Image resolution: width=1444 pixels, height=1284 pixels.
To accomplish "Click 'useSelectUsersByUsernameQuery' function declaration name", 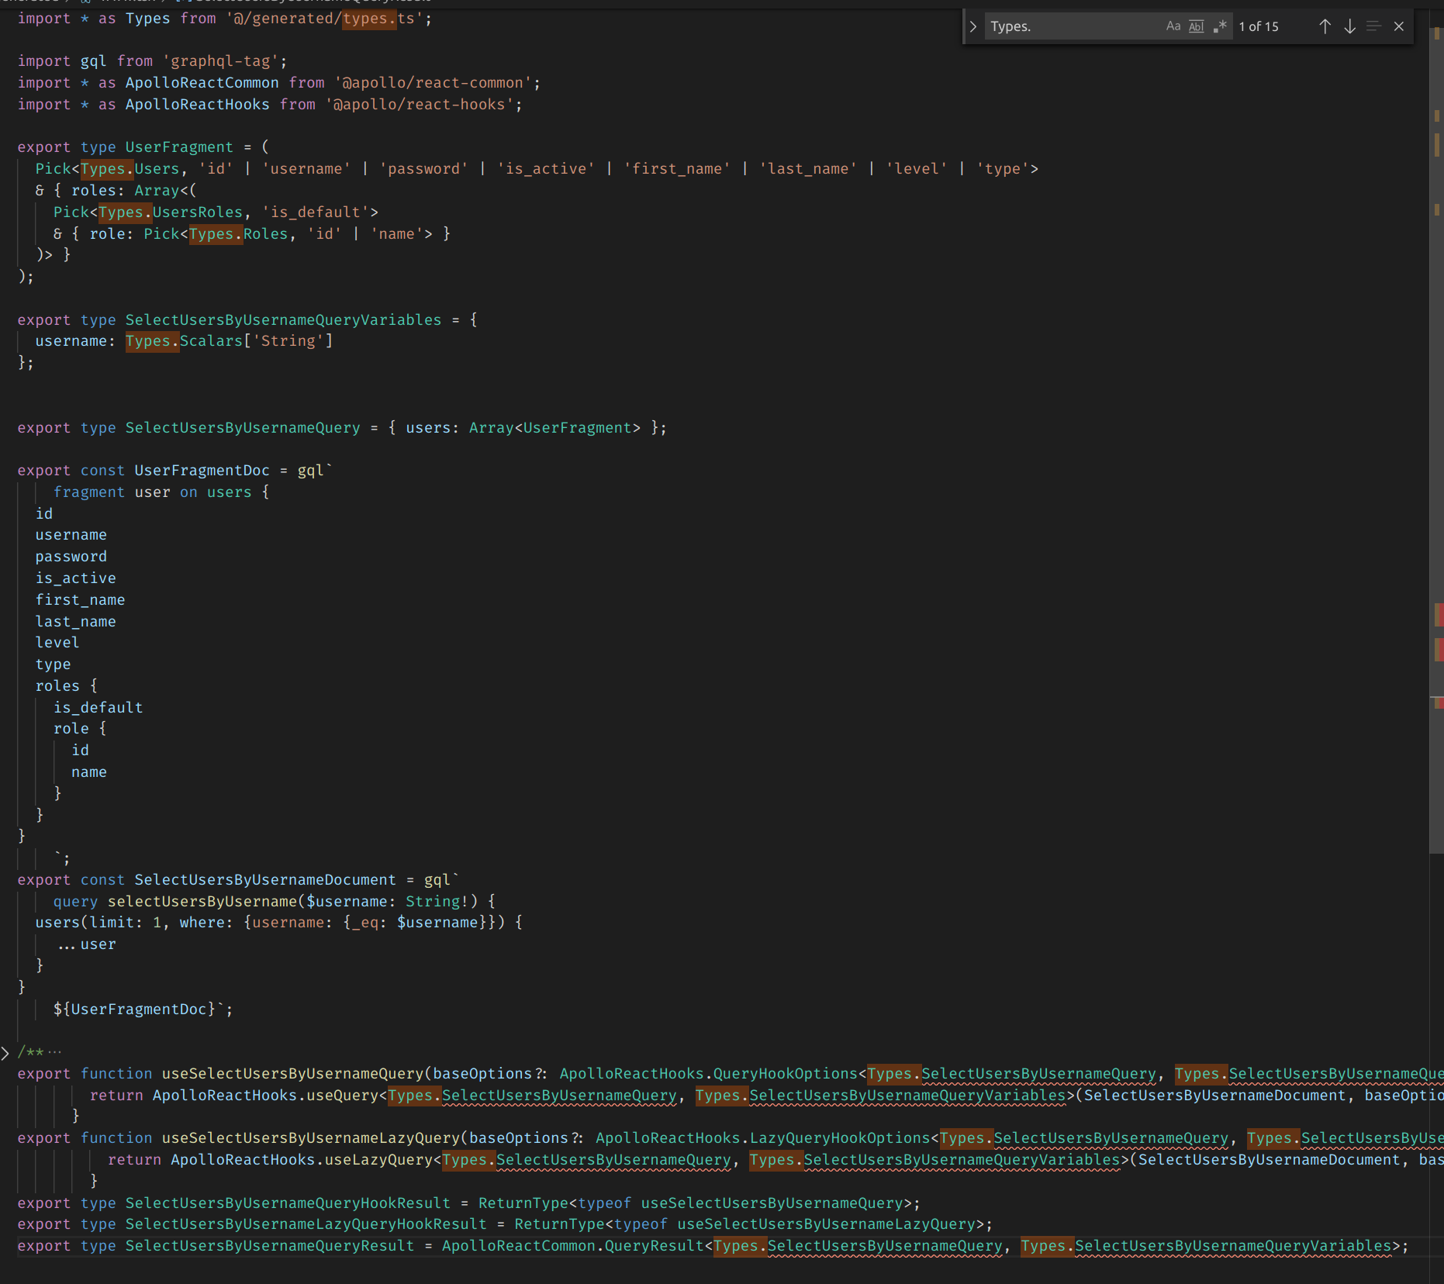I will [292, 1073].
